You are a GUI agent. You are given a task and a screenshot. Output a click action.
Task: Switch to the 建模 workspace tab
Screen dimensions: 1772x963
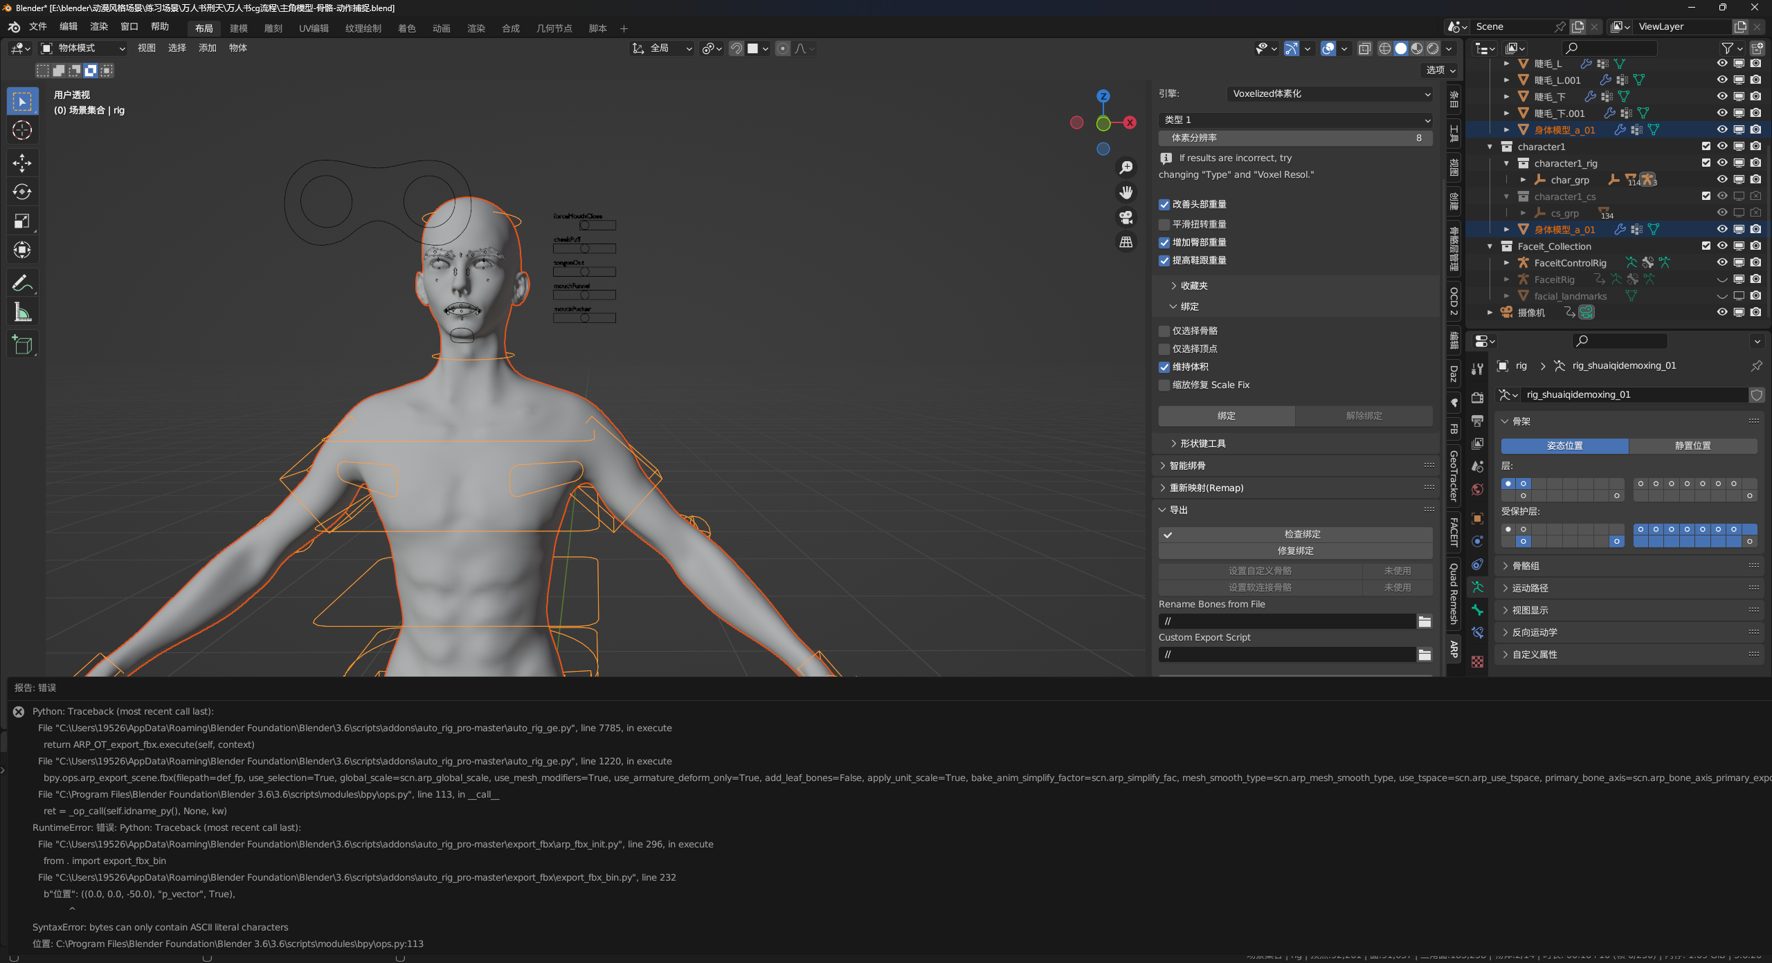click(x=239, y=28)
